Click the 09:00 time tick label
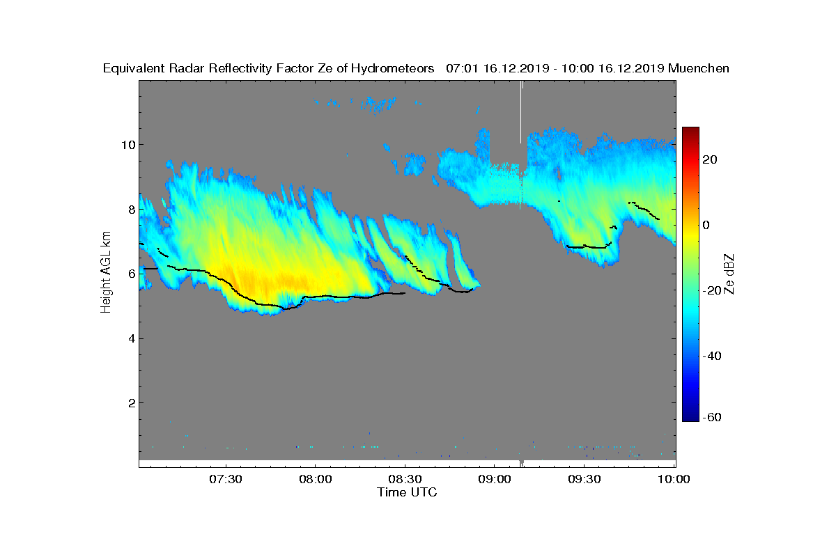The height and width of the screenshot is (557, 836). pos(495,479)
